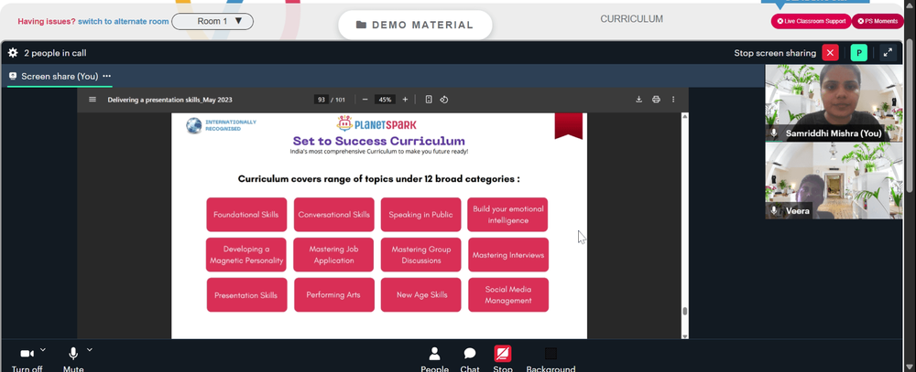Click PDF scrollbar down arrow
Screen dimensions: 916x372
[x=684, y=335]
